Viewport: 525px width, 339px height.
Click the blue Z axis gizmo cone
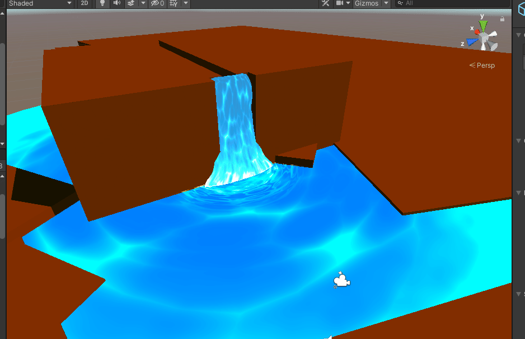[x=471, y=41]
